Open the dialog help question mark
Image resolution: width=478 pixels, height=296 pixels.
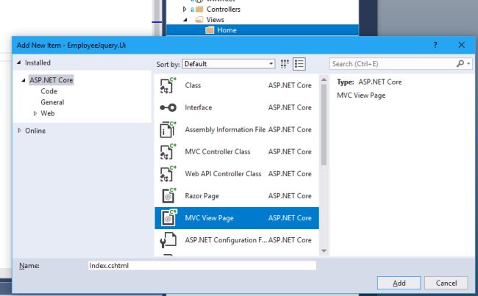(x=435, y=45)
